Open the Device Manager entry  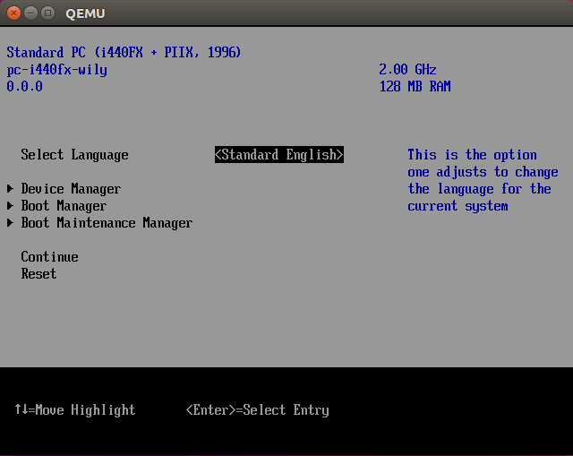pos(71,189)
